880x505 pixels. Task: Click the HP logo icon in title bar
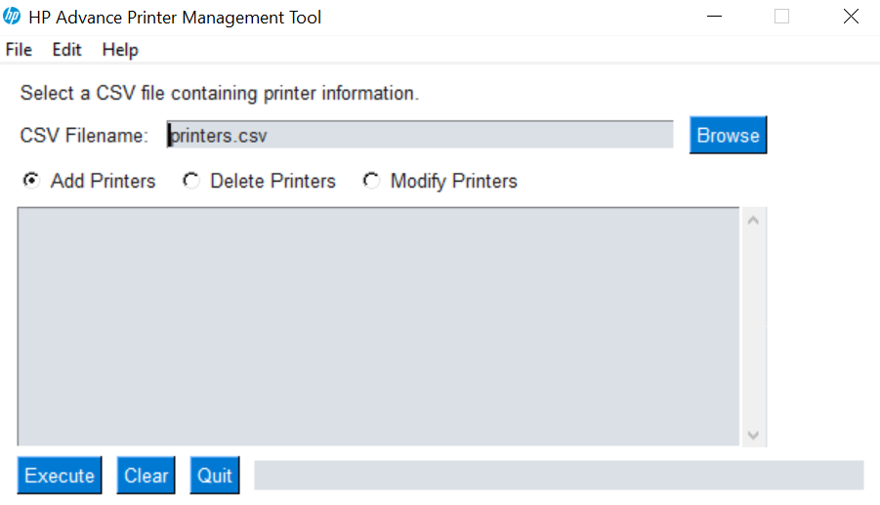[12, 17]
